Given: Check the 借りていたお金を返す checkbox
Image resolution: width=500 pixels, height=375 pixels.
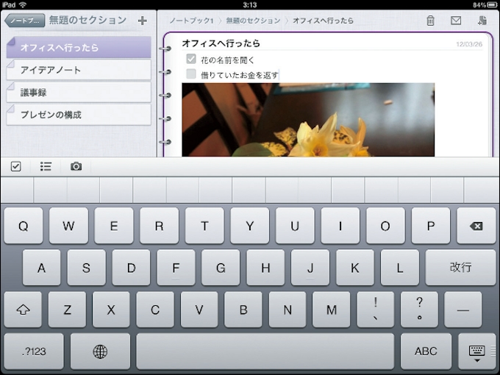Looking at the screenshot, I should tap(191, 74).
